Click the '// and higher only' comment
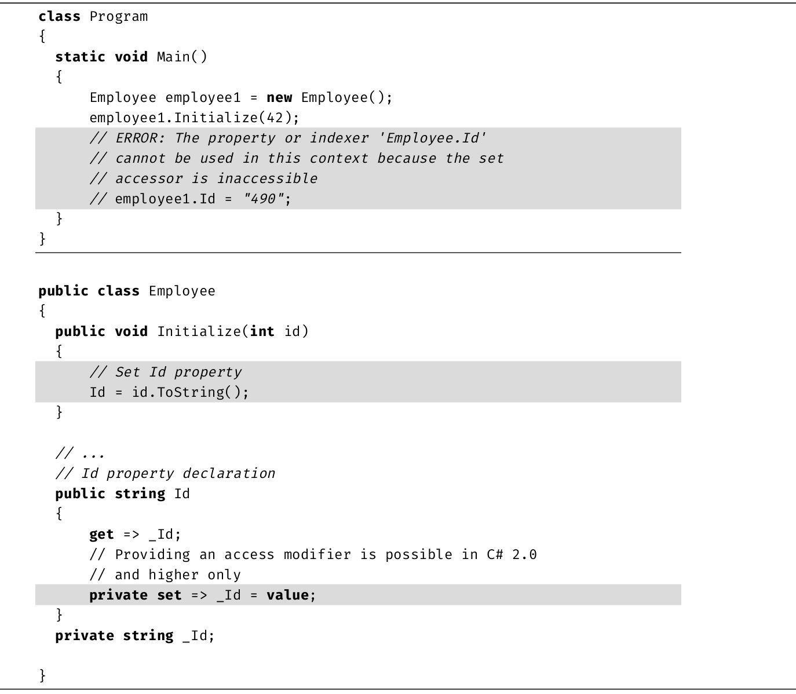This screenshot has height=694, width=796. point(165,575)
